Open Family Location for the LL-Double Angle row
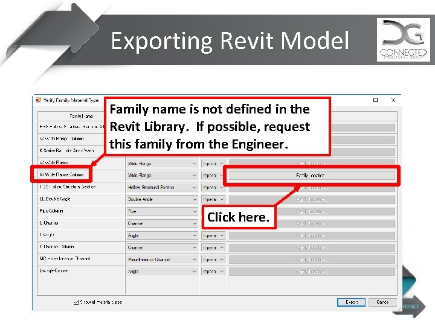The height and width of the screenshot is (326, 435). (x=312, y=200)
